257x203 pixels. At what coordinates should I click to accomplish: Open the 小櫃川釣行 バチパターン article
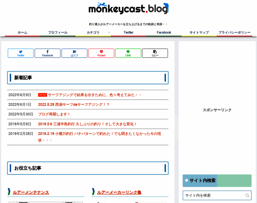coord(99,137)
